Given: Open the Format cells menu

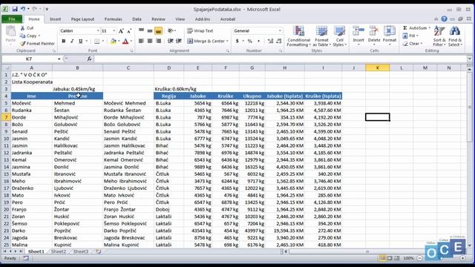Looking at the screenshot, I should tap(389, 36).
